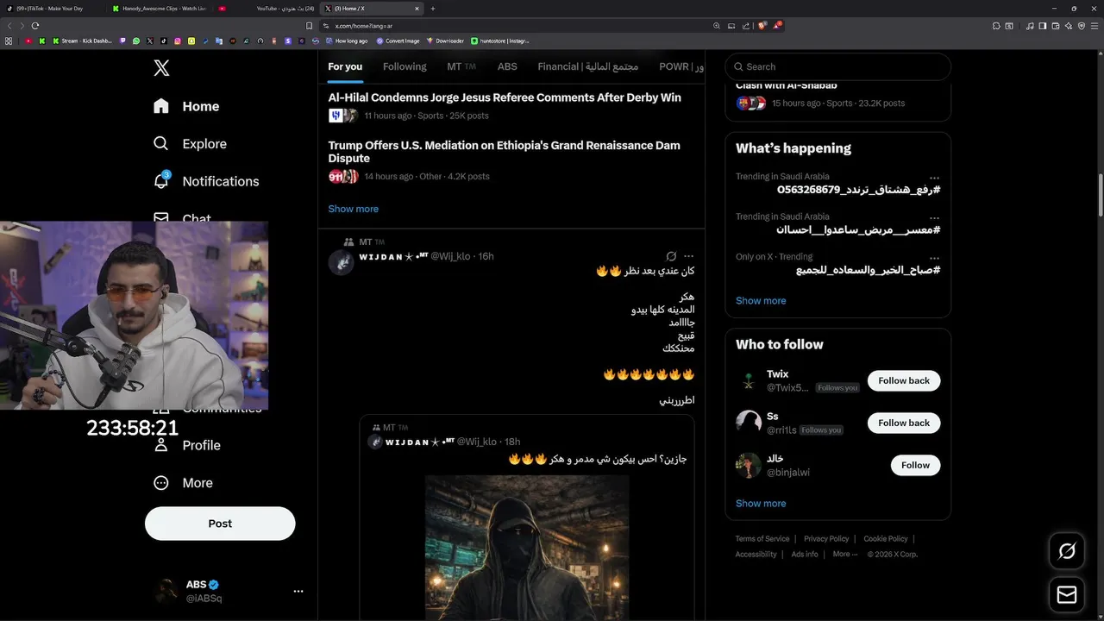The image size is (1104, 621).
Task: Open options for Only on X trend
Action: pyautogui.click(x=934, y=258)
